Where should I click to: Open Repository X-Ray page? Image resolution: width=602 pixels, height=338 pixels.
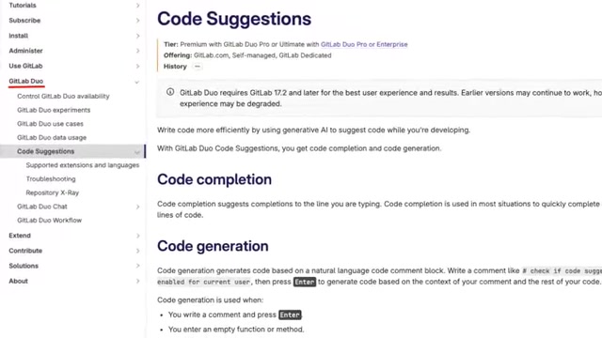pos(53,192)
